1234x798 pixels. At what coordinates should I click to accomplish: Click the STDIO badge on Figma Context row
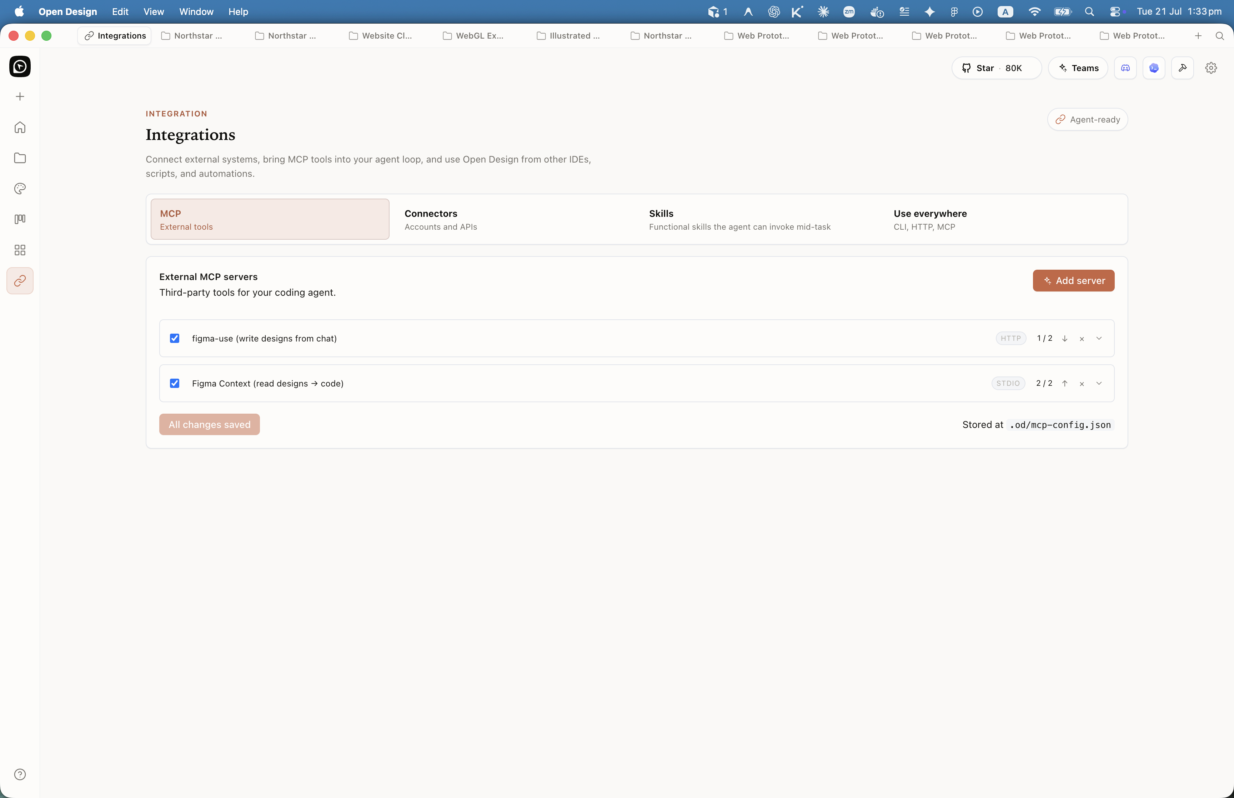[x=1008, y=383]
